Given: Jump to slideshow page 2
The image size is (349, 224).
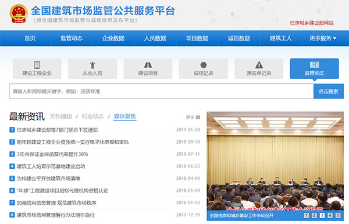Looking at the screenshot, I should (x=314, y=215).
